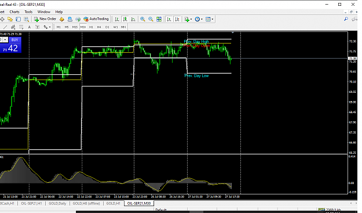Click the blue user-account icon beside MetaEditor
362x213 pixels.
70,19
